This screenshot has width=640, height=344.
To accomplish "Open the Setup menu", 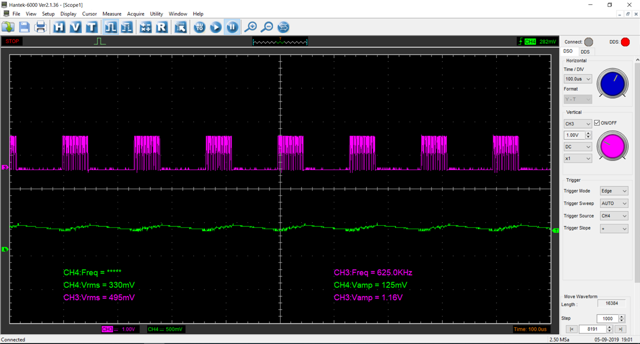I will click(x=48, y=14).
